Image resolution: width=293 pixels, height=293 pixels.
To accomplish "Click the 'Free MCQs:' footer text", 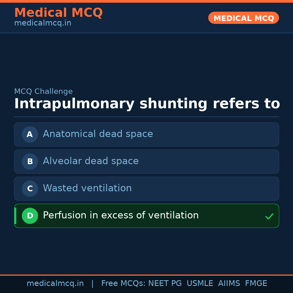I will 123,284.
